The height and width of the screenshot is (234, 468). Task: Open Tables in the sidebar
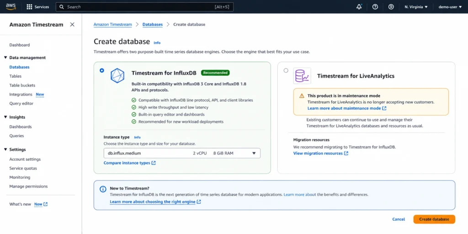(16, 76)
